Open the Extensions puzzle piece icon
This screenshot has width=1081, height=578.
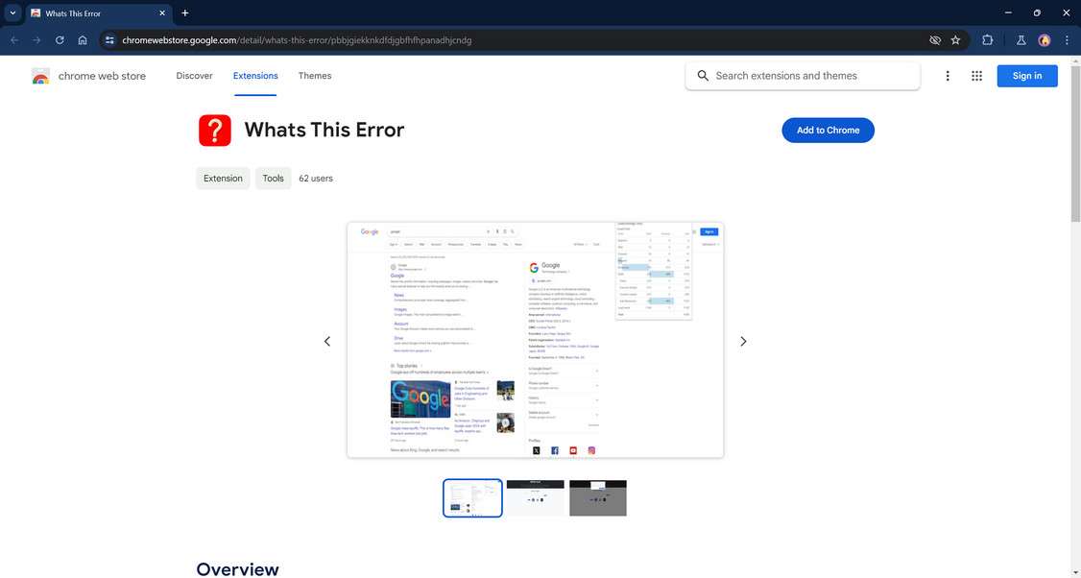(x=987, y=40)
